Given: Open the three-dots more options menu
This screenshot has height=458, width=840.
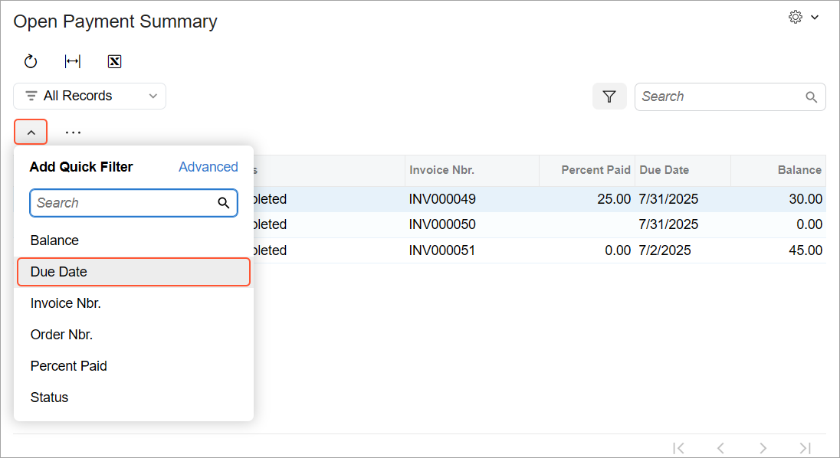Looking at the screenshot, I should [x=73, y=132].
